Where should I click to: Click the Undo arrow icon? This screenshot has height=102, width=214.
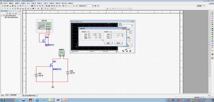25,6
